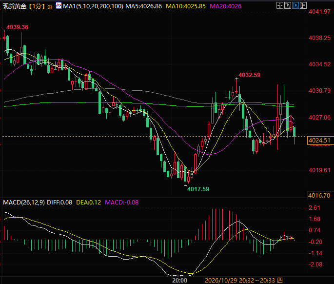Click the MA5:4026.86 value

pos(143,6)
